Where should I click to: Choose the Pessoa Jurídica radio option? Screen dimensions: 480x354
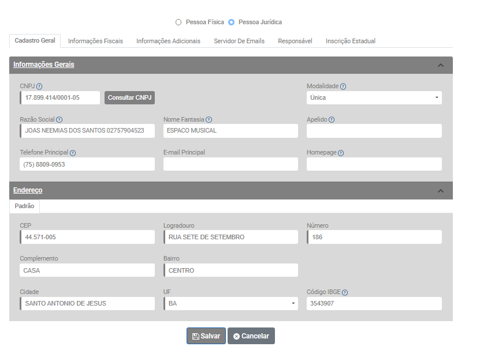[232, 22]
